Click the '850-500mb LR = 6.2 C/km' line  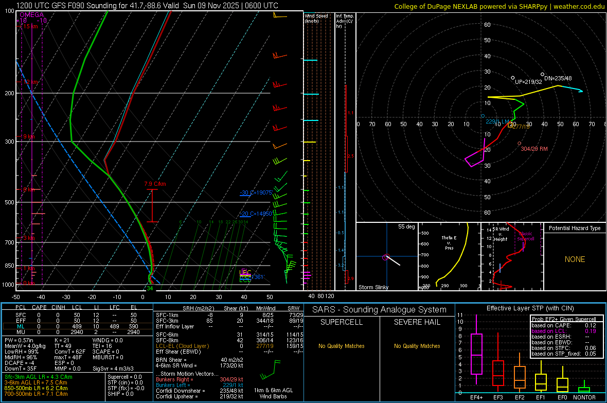click(x=36, y=388)
